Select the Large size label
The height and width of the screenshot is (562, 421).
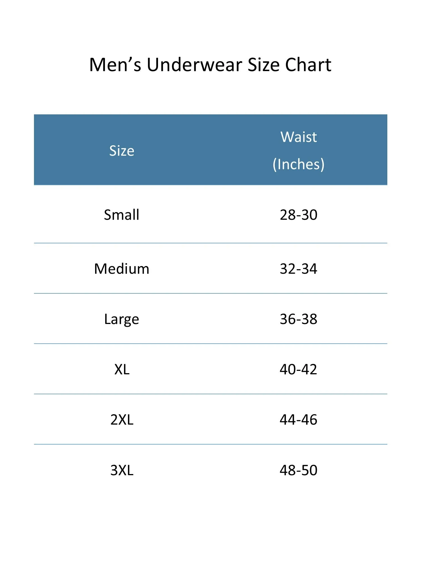point(122,319)
